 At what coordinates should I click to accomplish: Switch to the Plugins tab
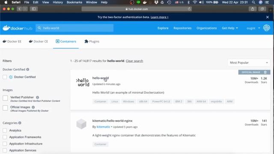pos(92,41)
